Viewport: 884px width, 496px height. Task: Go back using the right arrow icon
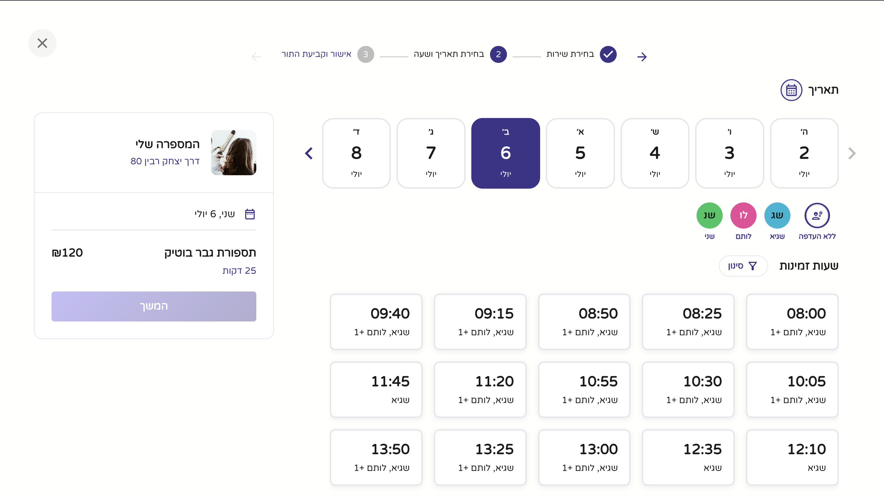click(642, 57)
